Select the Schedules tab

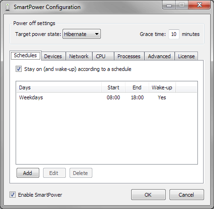[x=26, y=55]
